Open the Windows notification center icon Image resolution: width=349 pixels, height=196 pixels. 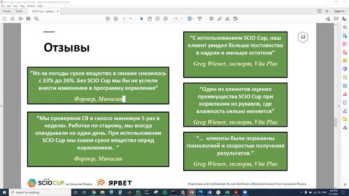coord(343,192)
